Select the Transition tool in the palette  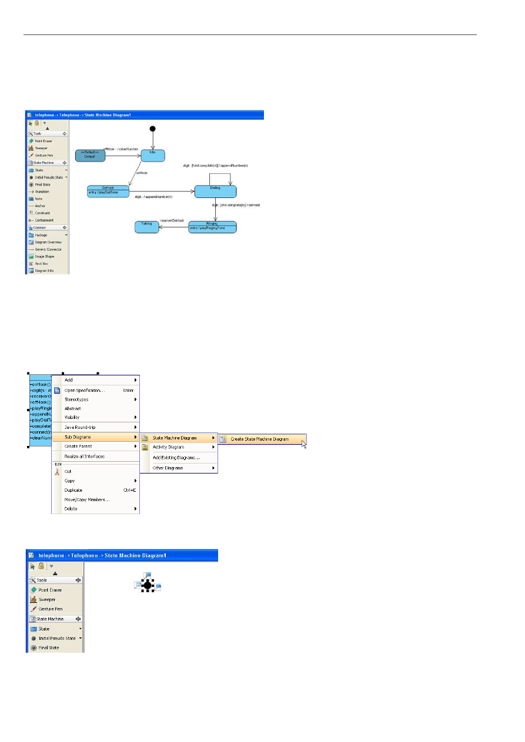(x=42, y=192)
